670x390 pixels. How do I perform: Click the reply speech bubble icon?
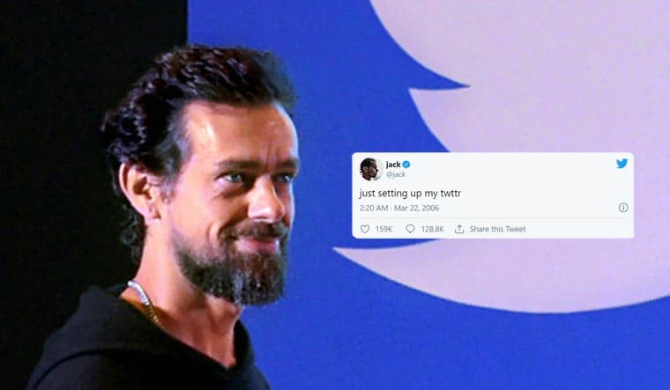click(x=410, y=229)
